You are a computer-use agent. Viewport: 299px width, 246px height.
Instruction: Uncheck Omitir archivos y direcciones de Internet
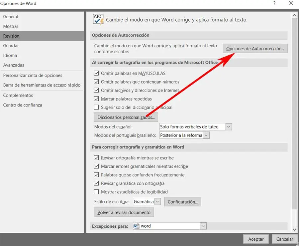[96, 90]
